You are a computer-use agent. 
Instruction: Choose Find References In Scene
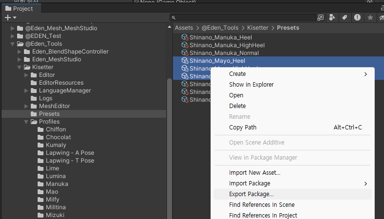coord(293,205)
